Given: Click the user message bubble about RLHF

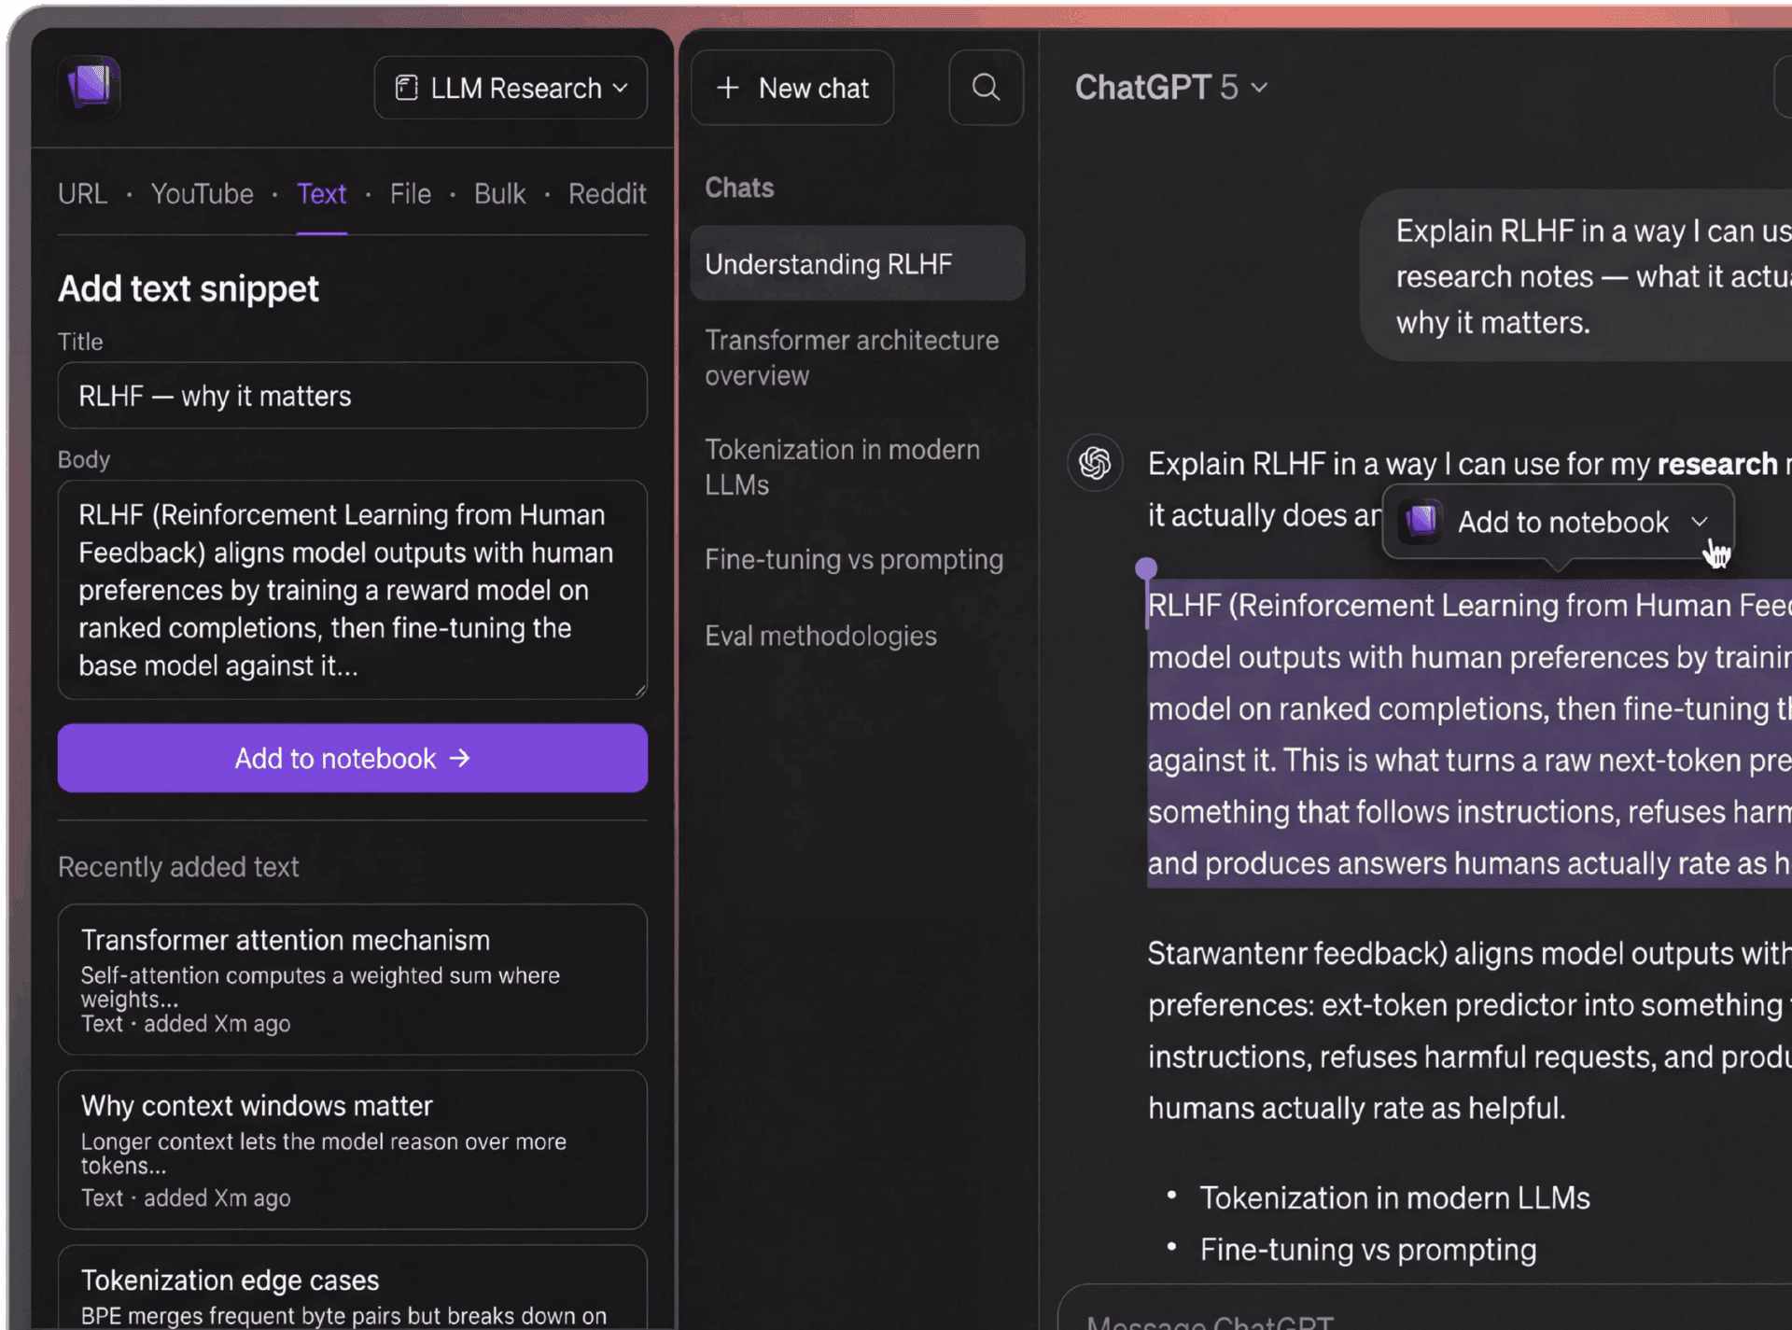Looking at the screenshot, I should pos(1577,276).
